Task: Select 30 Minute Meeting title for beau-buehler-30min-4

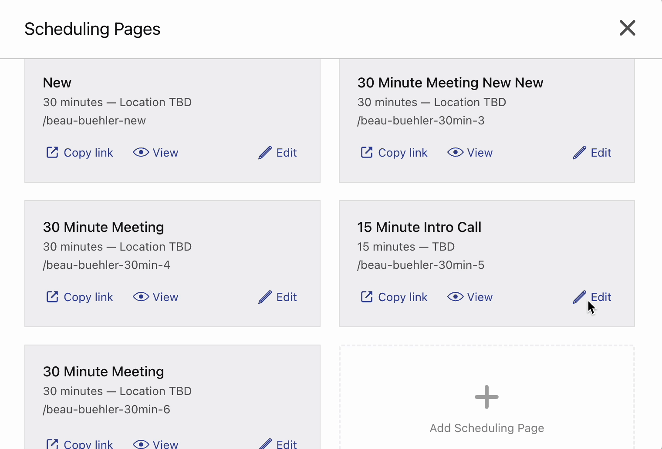Action: [104, 227]
